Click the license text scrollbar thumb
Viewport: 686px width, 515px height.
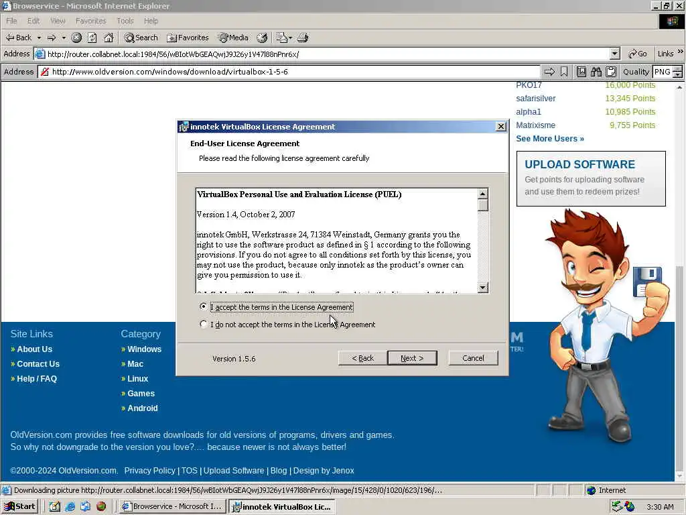point(482,205)
